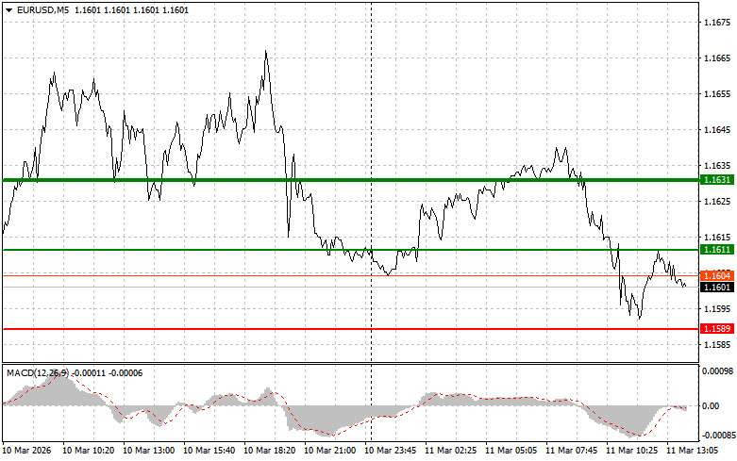Click the 0.00098 MACD scale value
737x461 pixels.
click(x=717, y=371)
